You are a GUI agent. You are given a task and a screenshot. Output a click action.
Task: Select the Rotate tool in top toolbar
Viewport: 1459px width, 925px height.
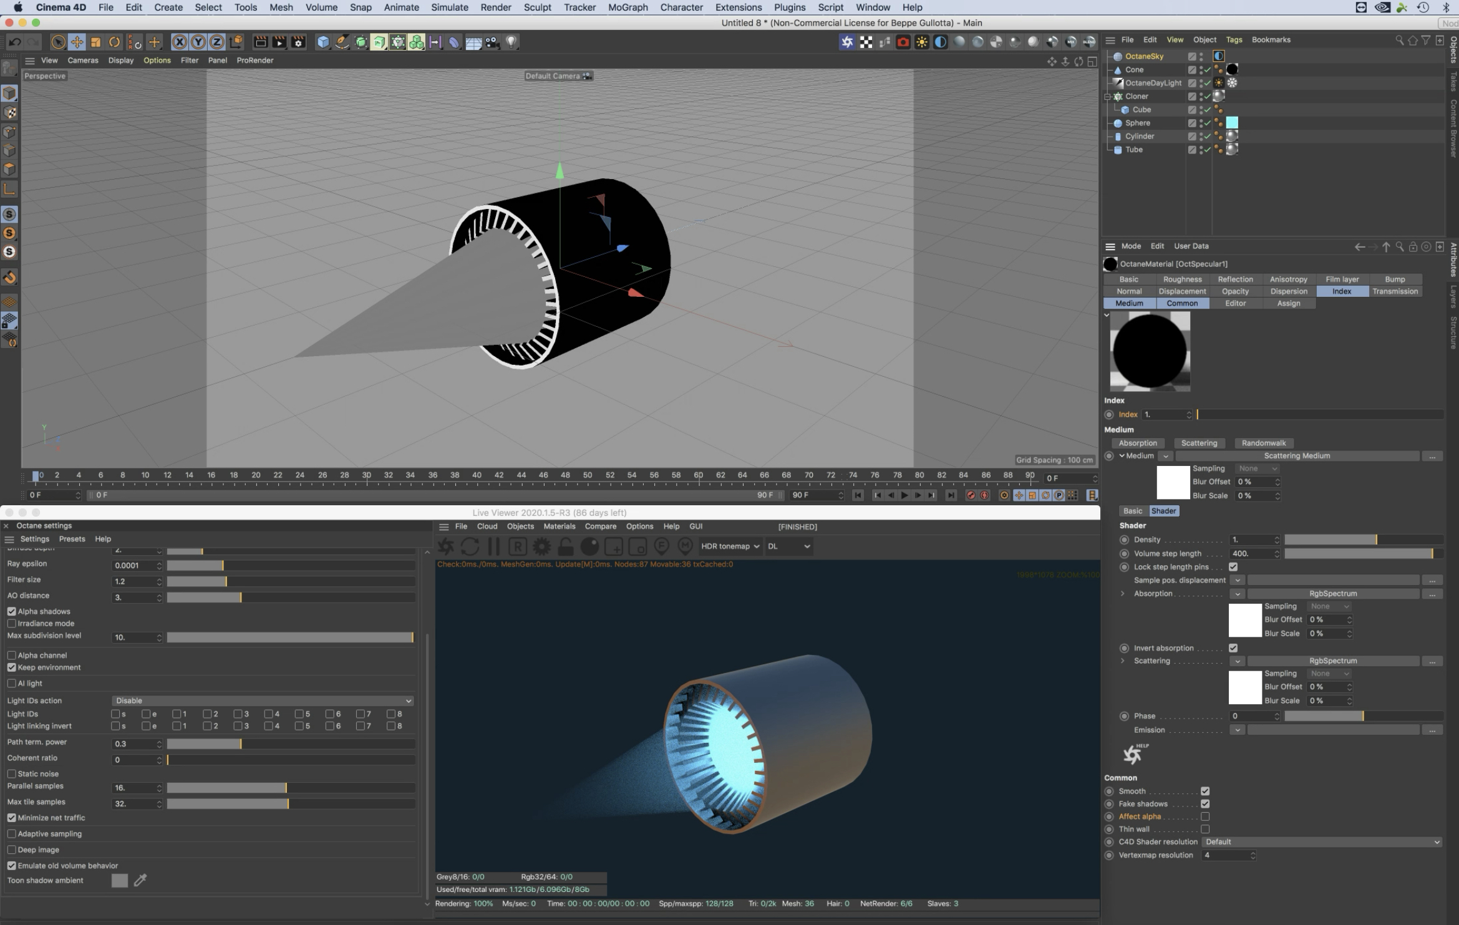[x=114, y=42]
